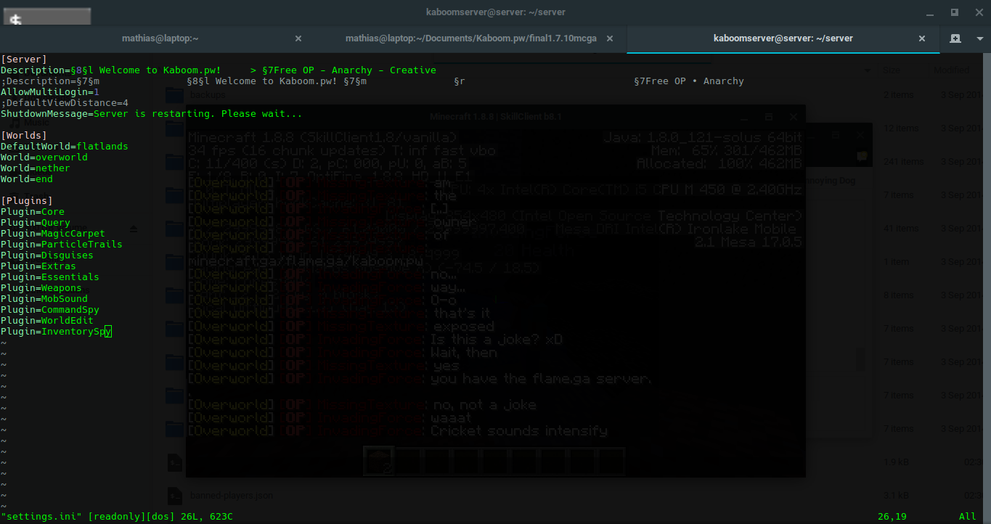Select banned-players.json in the file manager
The width and height of the screenshot is (991, 524).
coord(232,496)
